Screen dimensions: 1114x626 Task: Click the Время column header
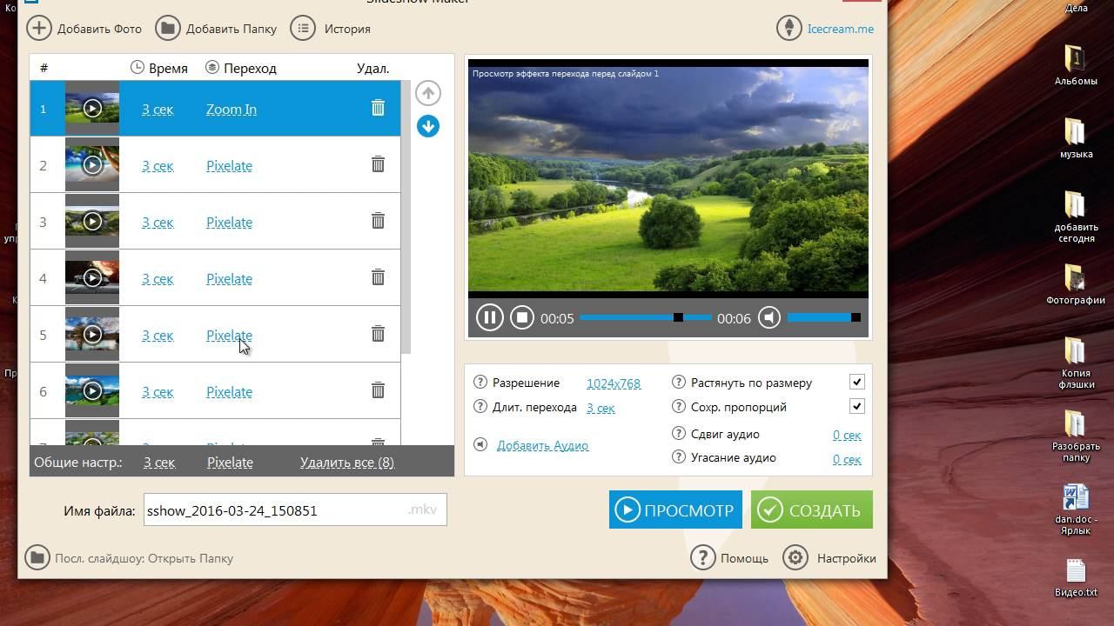[x=159, y=68]
